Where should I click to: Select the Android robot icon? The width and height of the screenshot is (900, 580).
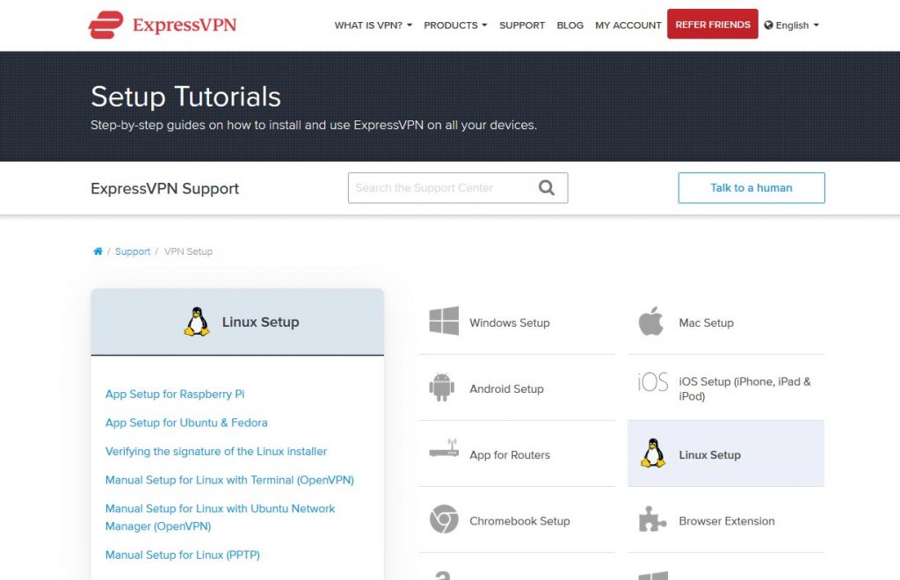[x=441, y=387]
